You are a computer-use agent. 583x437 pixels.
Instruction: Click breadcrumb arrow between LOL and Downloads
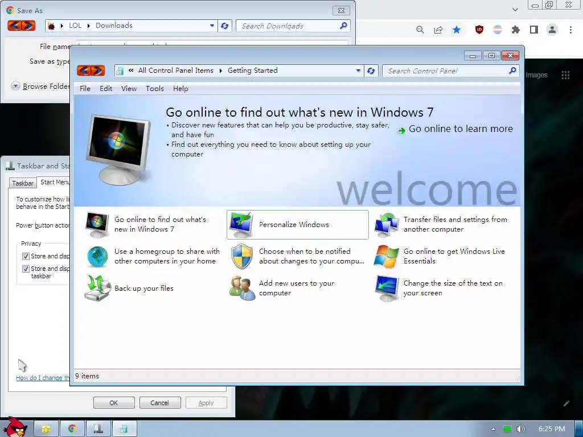(x=88, y=26)
